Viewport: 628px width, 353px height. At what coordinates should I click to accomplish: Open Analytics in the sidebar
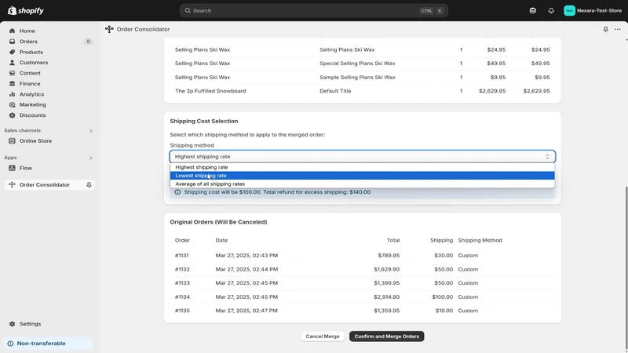pos(31,94)
